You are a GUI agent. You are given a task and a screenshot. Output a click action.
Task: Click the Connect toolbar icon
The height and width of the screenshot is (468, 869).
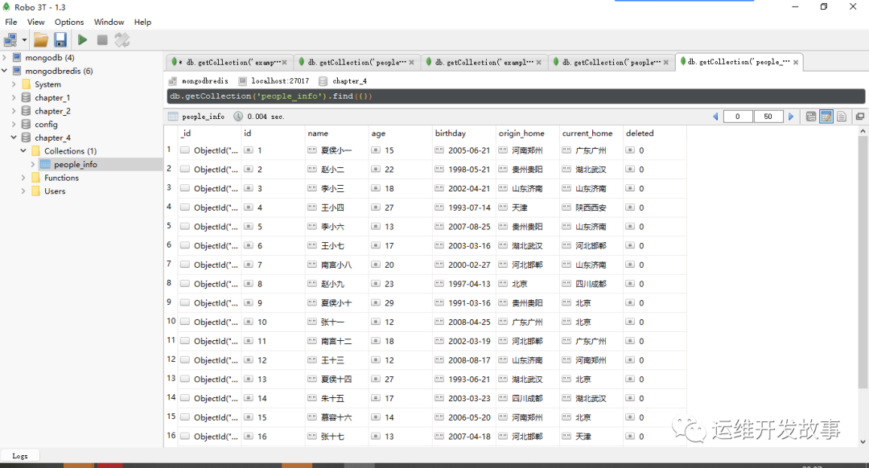(10, 40)
